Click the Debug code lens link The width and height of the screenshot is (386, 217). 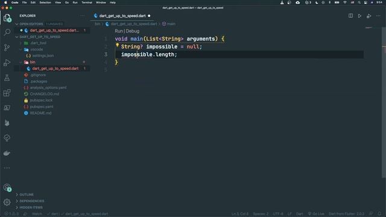[133, 31]
